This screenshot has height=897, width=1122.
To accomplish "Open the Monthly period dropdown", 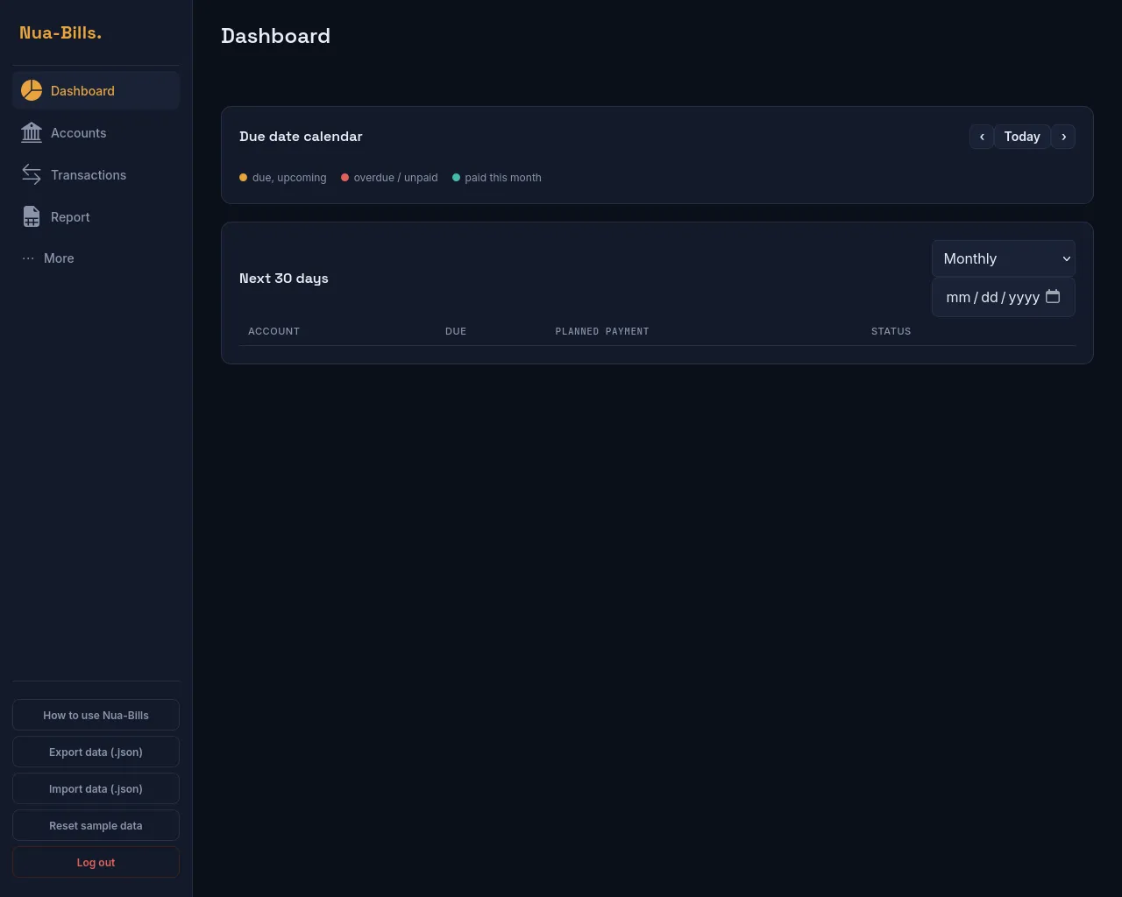I will point(1004,258).
